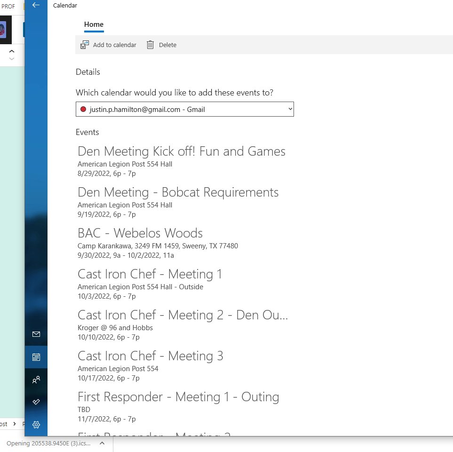The width and height of the screenshot is (453, 452).
Task: Click the up chevron in the background window
Action: click(12, 51)
